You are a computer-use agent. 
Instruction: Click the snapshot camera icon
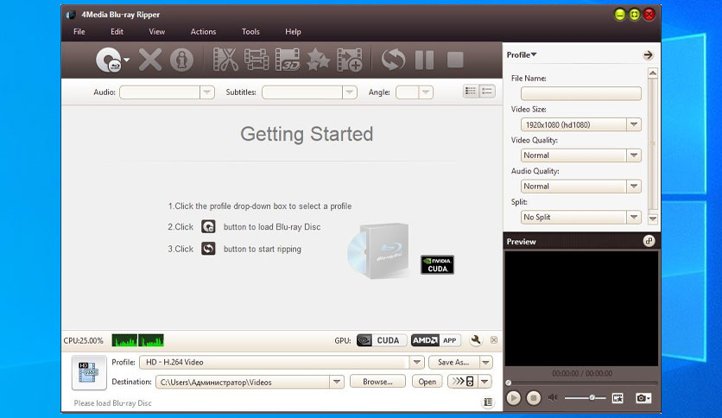(x=643, y=398)
